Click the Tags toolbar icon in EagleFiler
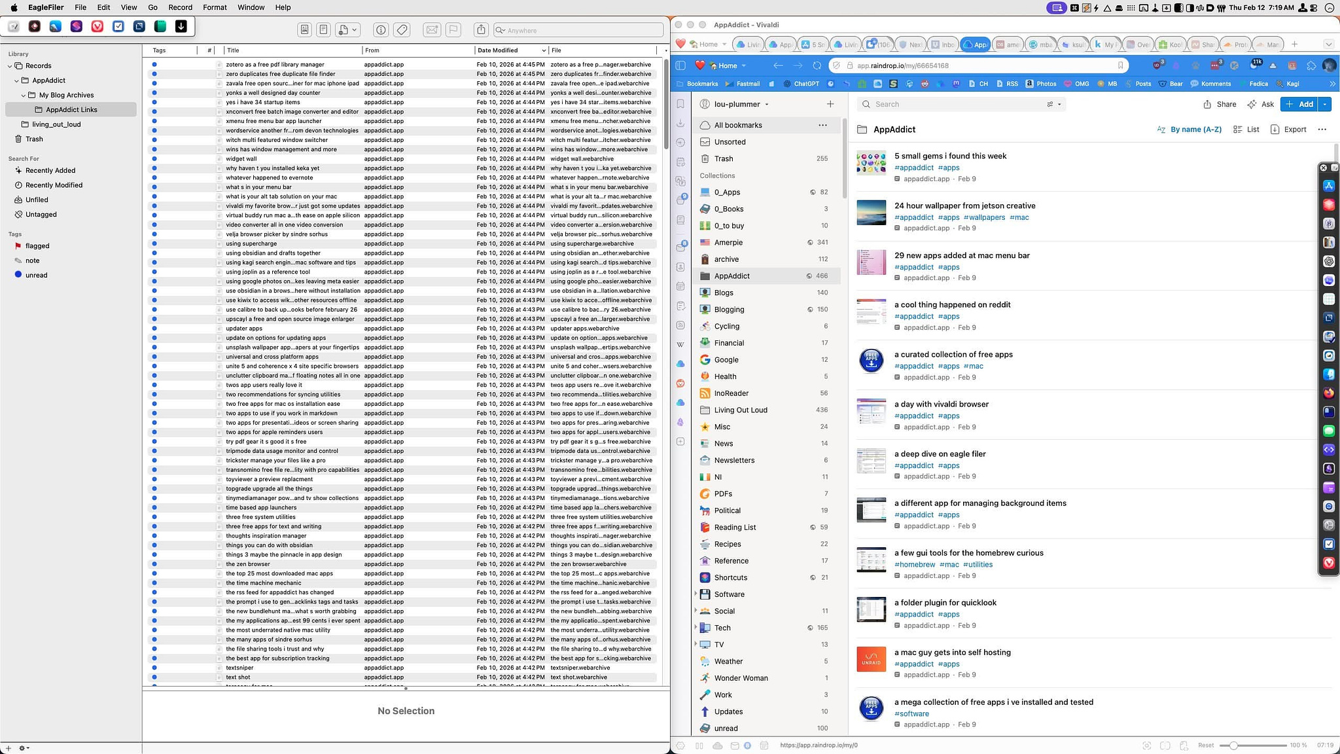Viewport: 1340px width, 754px height. [x=402, y=30]
